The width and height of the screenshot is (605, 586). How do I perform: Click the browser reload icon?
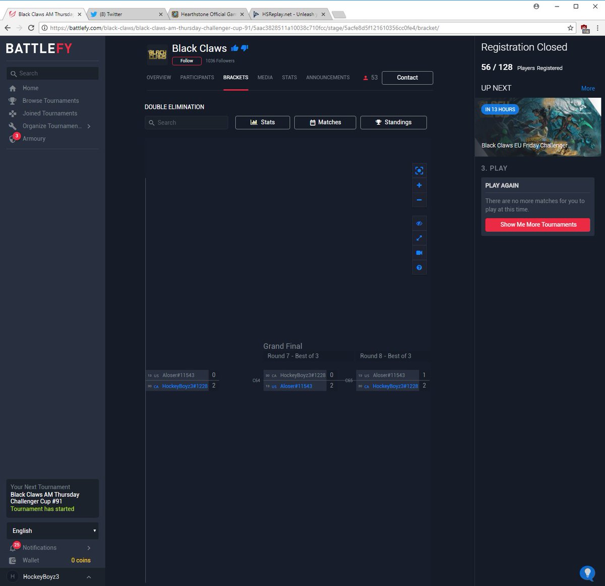(x=31, y=28)
